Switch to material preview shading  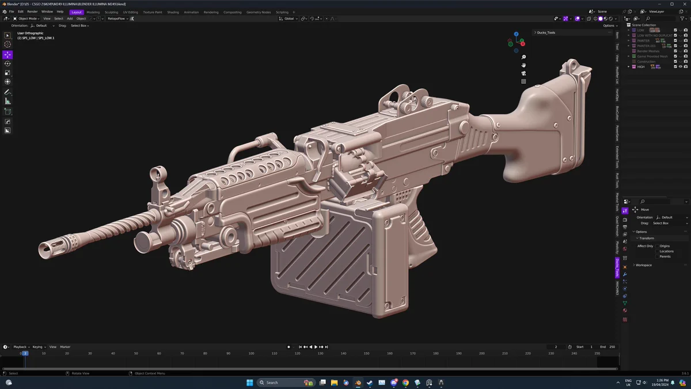[x=605, y=18]
